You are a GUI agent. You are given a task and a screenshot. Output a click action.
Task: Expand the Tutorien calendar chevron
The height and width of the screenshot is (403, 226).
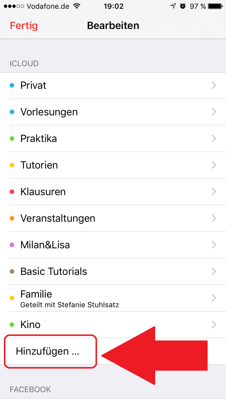click(x=214, y=165)
